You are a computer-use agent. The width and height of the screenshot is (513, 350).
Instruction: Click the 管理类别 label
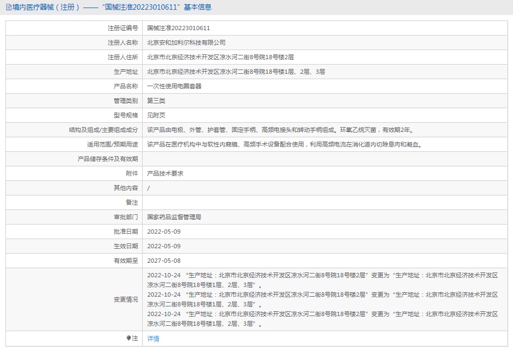pos(126,101)
